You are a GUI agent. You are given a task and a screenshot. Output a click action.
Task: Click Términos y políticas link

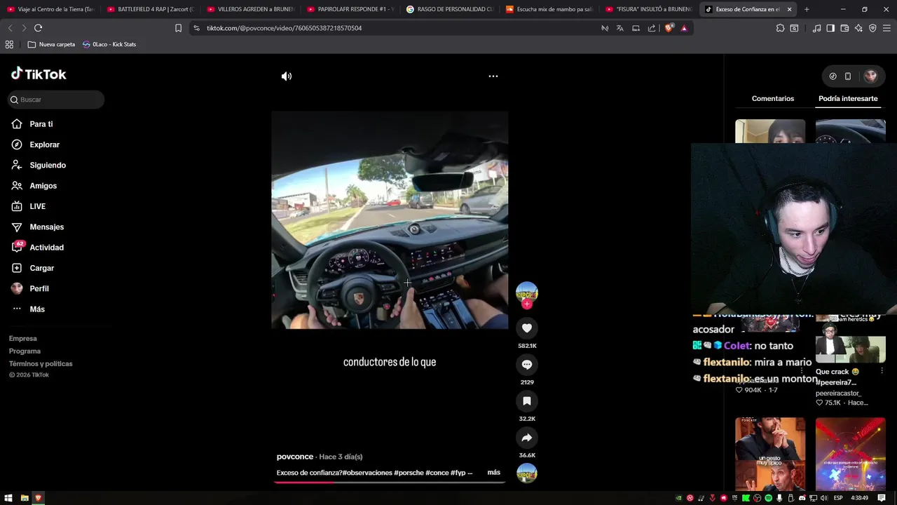point(41,364)
